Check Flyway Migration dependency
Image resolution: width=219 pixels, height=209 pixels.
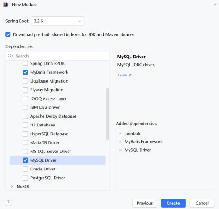click(x=25, y=90)
